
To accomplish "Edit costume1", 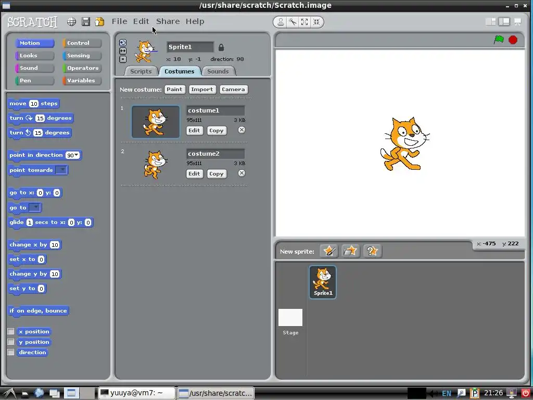I will [x=195, y=131].
